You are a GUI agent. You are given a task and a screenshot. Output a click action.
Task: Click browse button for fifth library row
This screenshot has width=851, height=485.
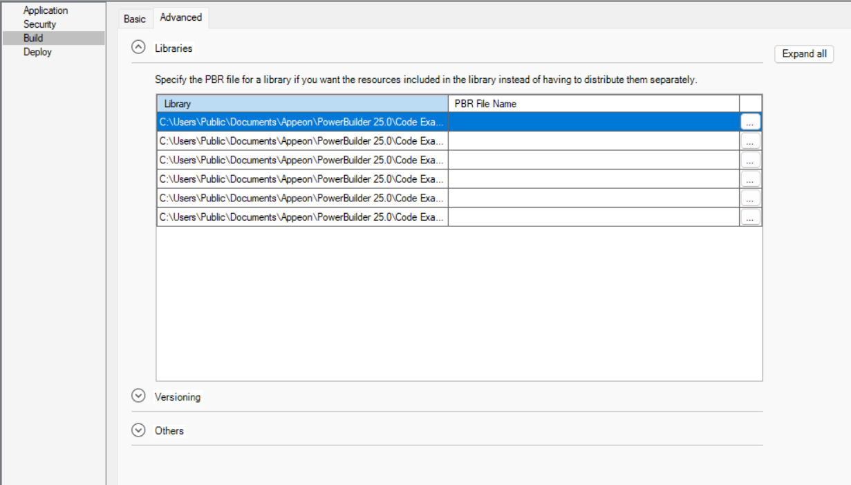tap(750, 198)
